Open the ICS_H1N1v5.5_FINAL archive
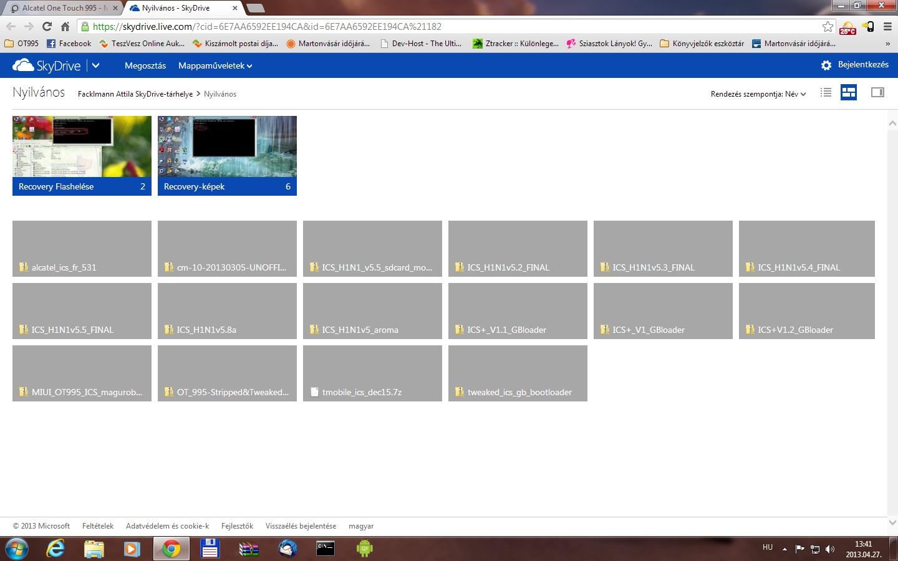This screenshot has width=898, height=561. point(82,311)
